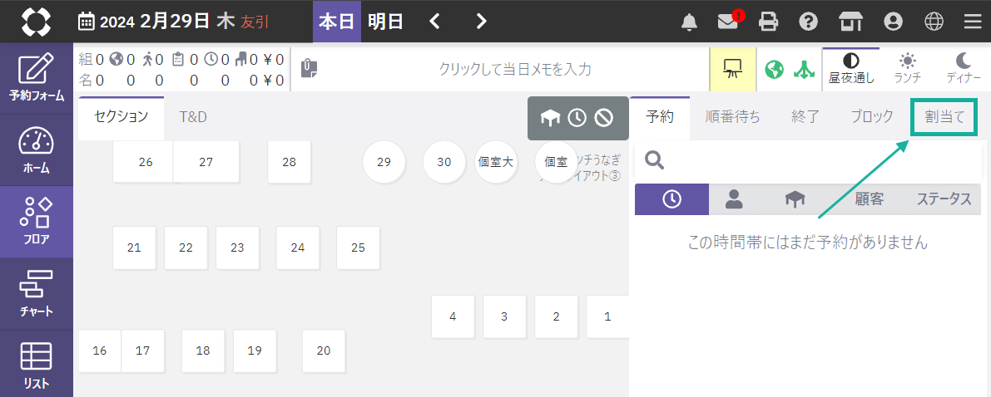Click the printer icon

pyautogui.click(x=769, y=22)
